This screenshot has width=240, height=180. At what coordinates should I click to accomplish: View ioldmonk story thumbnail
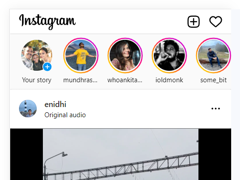pos(169,55)
